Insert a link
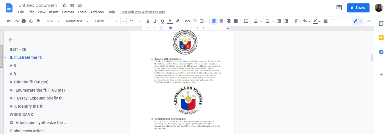This screenshot has height=134, width=386. [187, 21]
